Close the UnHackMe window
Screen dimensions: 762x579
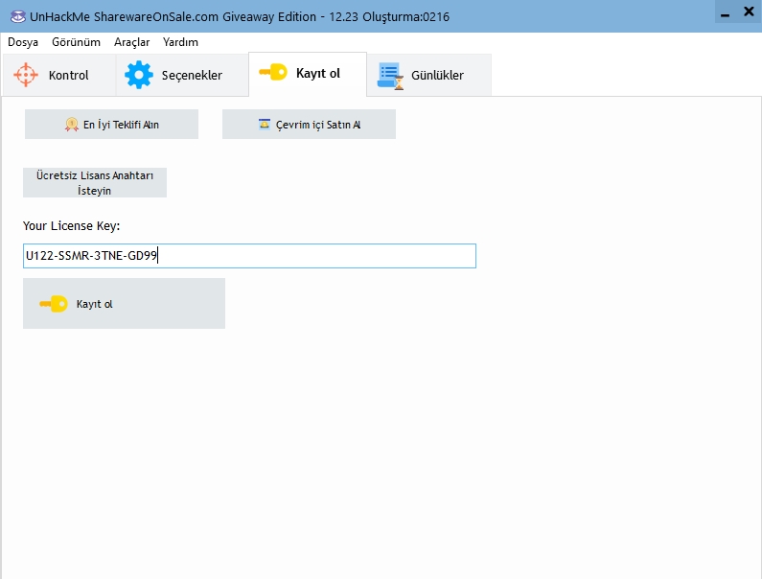pyautogui.click(x=749, y=12)
